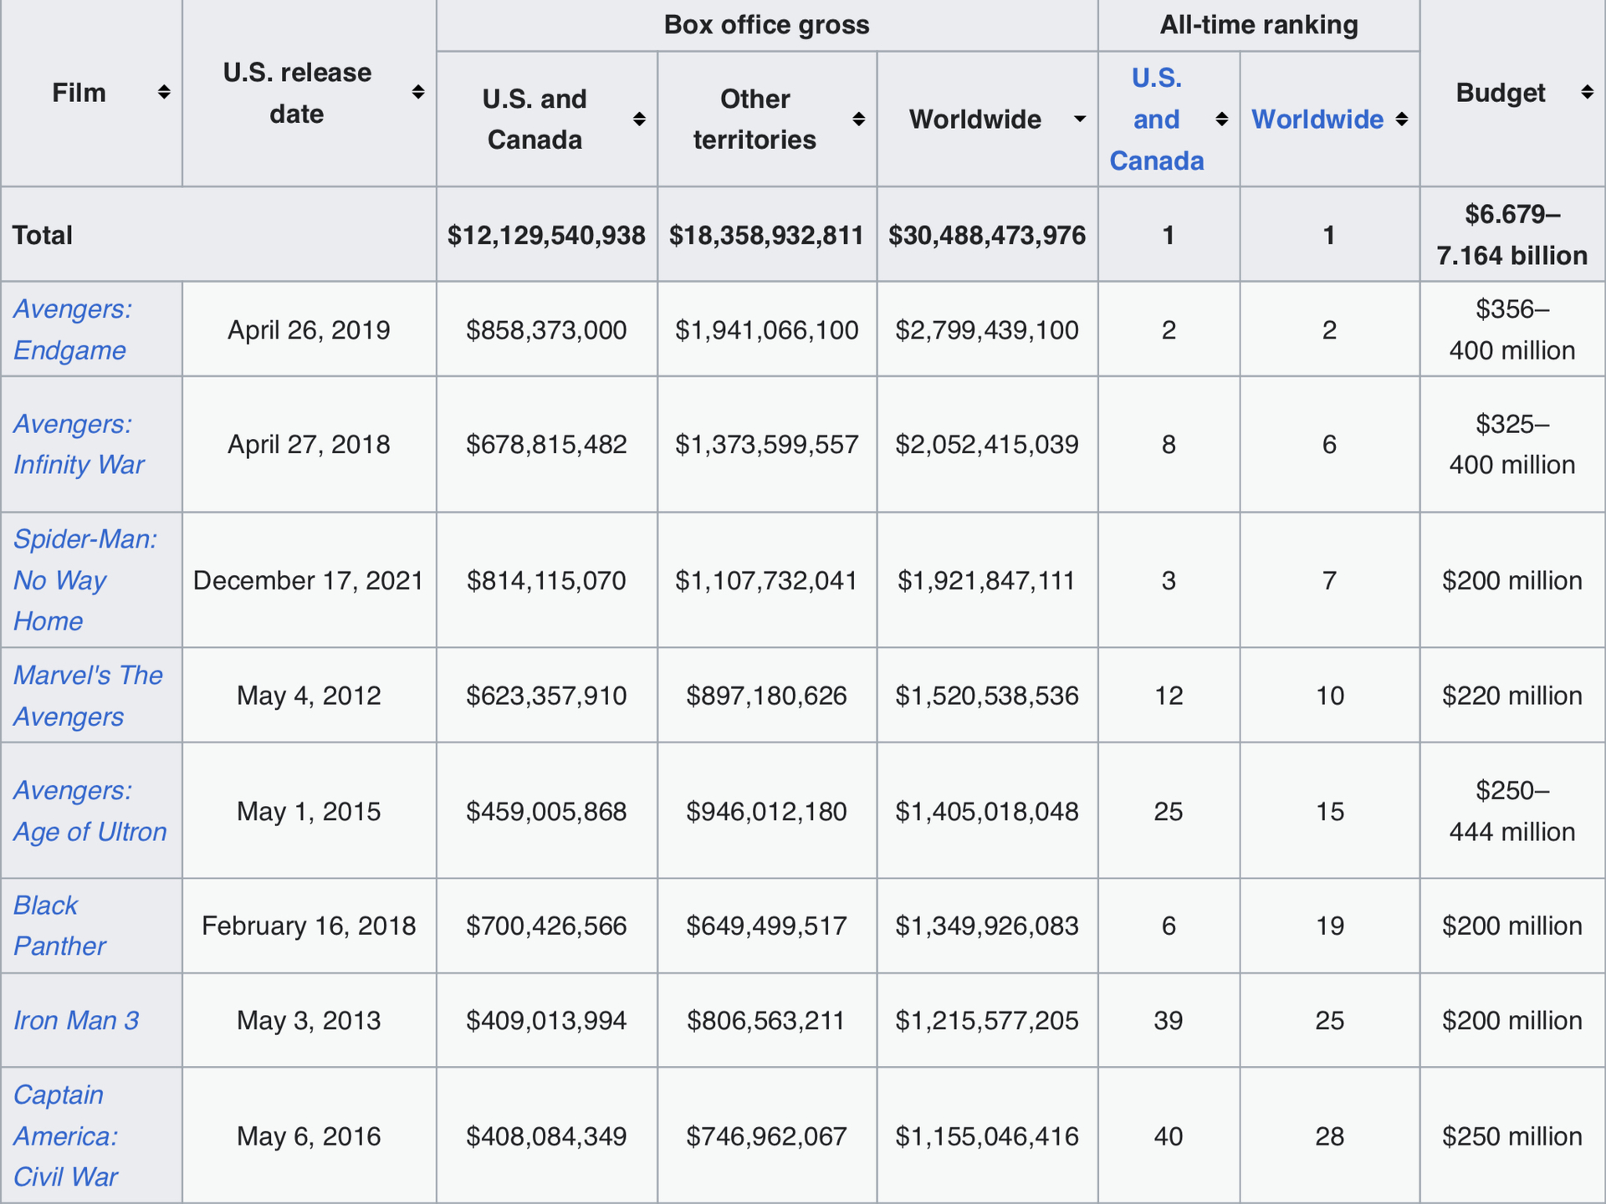The height and width of the screenshot is (1204, 1606).
Task: Select Infinity War worldwide $2,052,415,039
Action: [x=987, y=444]
